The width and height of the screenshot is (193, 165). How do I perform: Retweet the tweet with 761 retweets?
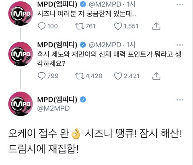click(80, 26)
